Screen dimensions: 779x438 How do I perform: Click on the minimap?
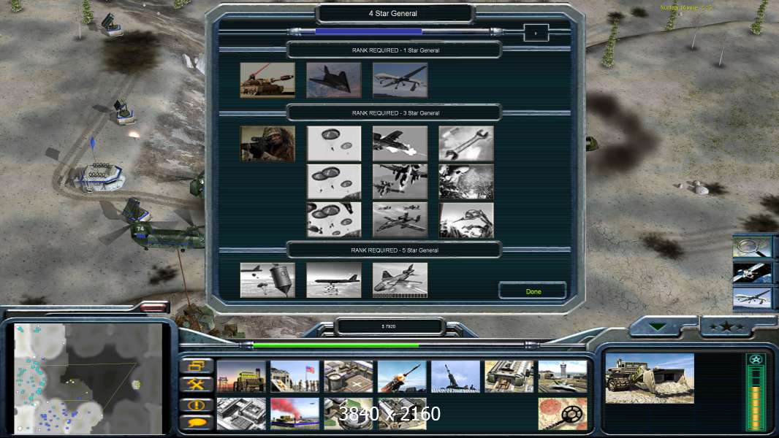click(x=88, y=378)
